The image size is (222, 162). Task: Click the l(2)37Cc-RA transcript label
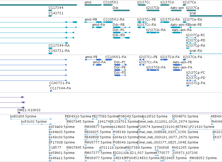147,24
